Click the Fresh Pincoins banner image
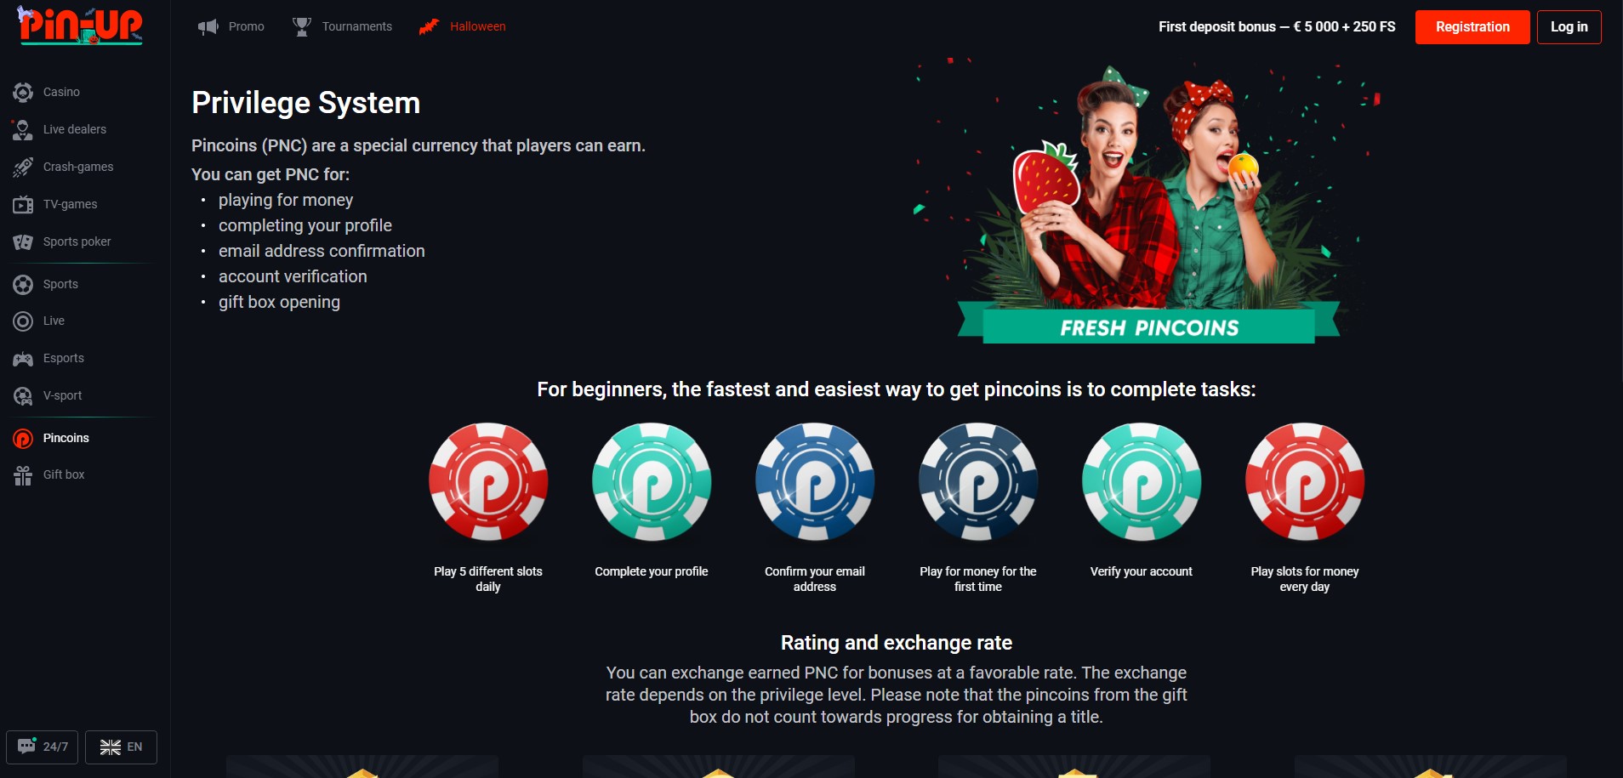The width and height of the screenshot is (1623, 778). (x=1148, y=202)
